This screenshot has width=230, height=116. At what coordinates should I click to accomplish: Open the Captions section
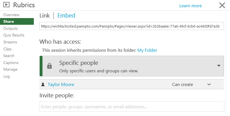tap(11, 63)
